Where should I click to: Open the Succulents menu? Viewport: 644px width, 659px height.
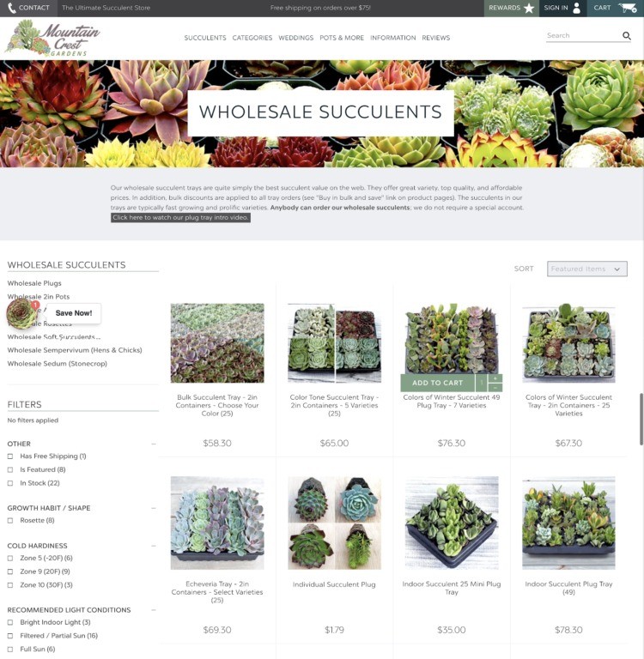tap(205, 38)
